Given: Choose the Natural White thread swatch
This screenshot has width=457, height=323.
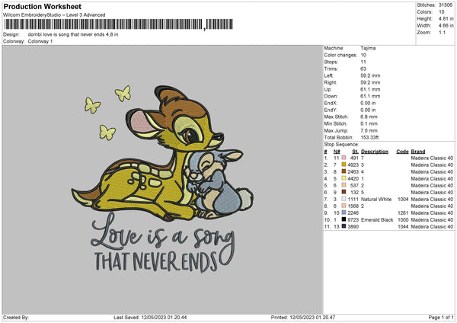Looking at the screenshot, I should tap(344, 199).
